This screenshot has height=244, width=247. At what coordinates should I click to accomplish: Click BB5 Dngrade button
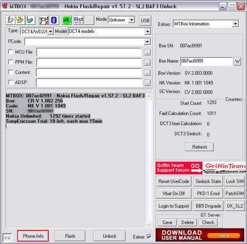pos(208,206)
